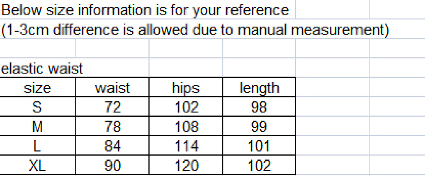Select the 'length' header cell
Image resolution: width=425 pixels, height=176 pixels.
pyautogui.click(x=259, y=87)
